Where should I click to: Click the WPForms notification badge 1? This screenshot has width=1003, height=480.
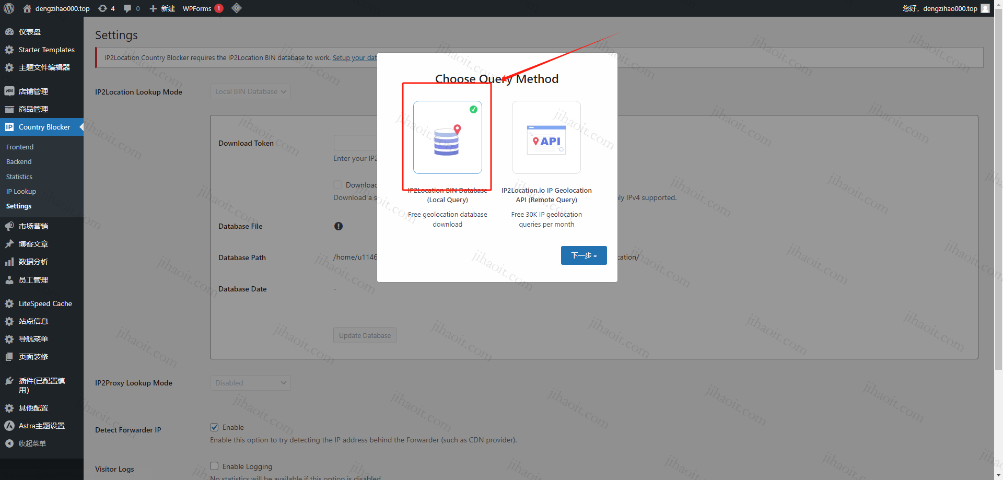coord(219,8)
